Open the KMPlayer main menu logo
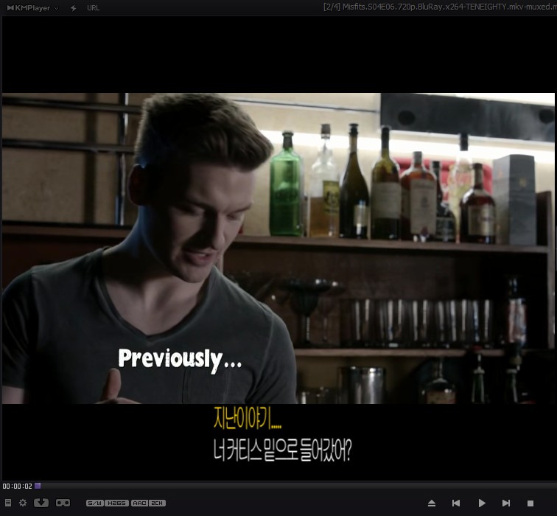Image resolution: width=557 pixels, height=516 pixels. [29, 8]
